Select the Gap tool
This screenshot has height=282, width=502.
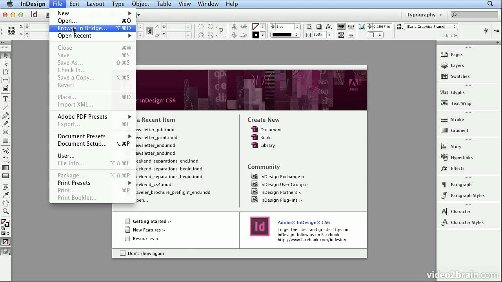pyautogui.click(x=5, y=80)
